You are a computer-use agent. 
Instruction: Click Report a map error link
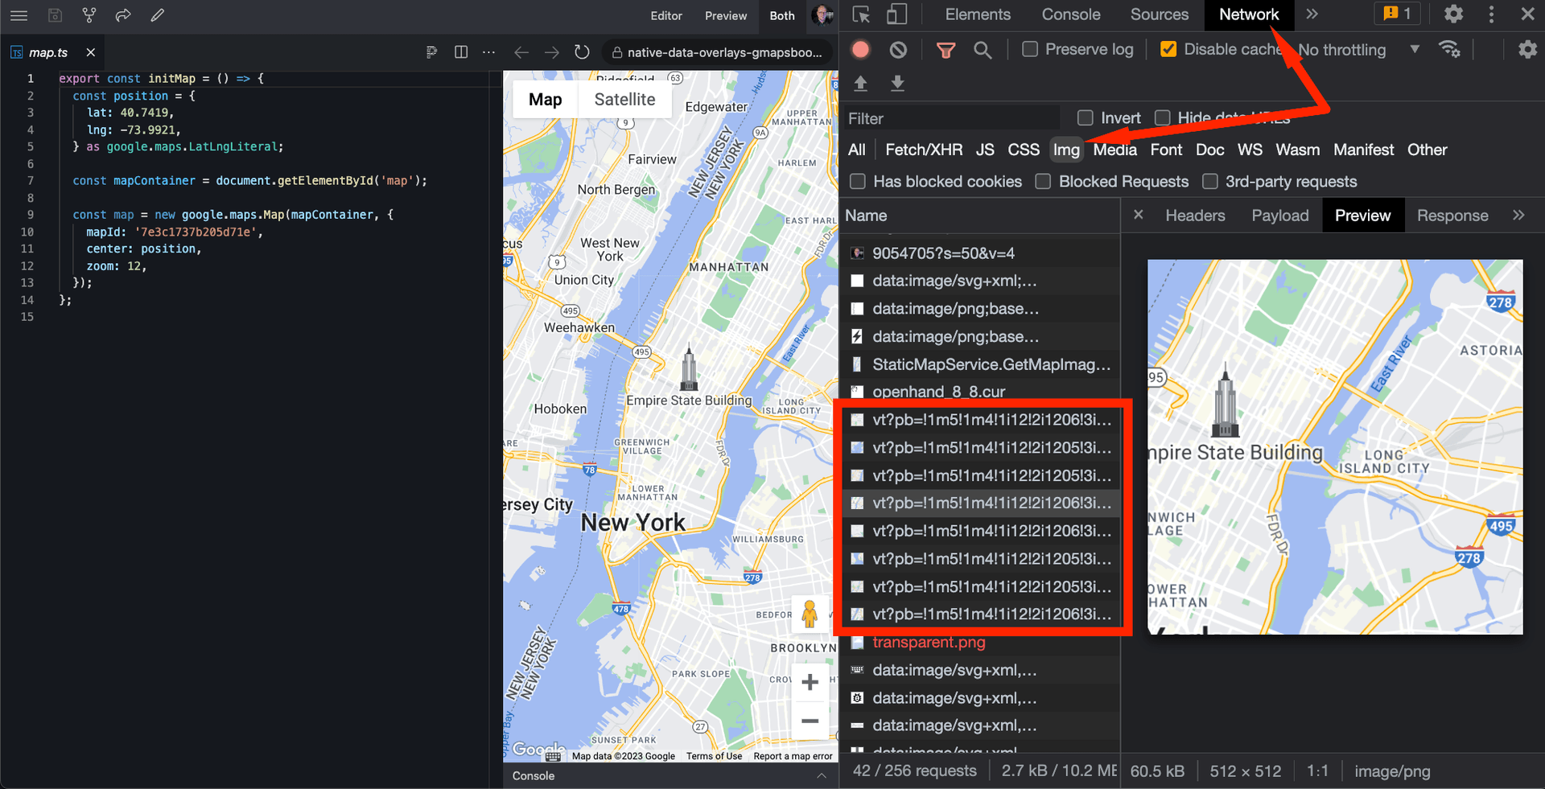793,756
